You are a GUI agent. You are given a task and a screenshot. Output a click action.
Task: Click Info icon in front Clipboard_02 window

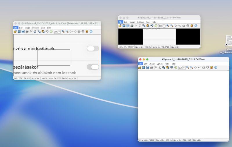pos(176,67)
